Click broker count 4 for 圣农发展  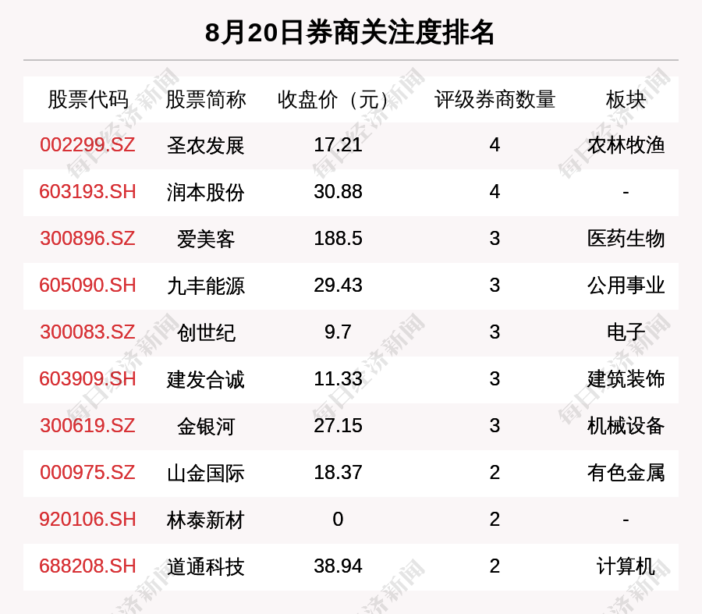495,145
